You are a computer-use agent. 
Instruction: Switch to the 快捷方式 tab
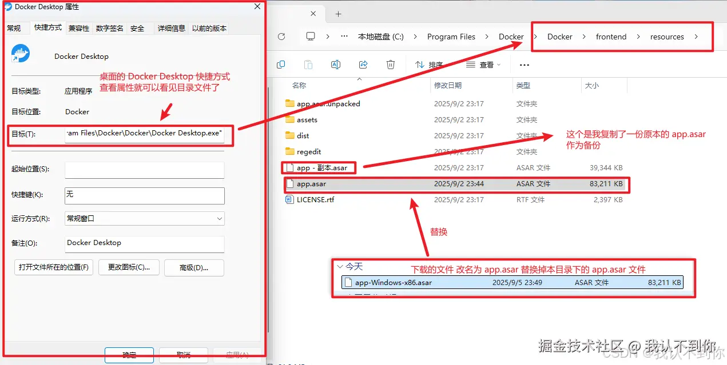point(48,27)
